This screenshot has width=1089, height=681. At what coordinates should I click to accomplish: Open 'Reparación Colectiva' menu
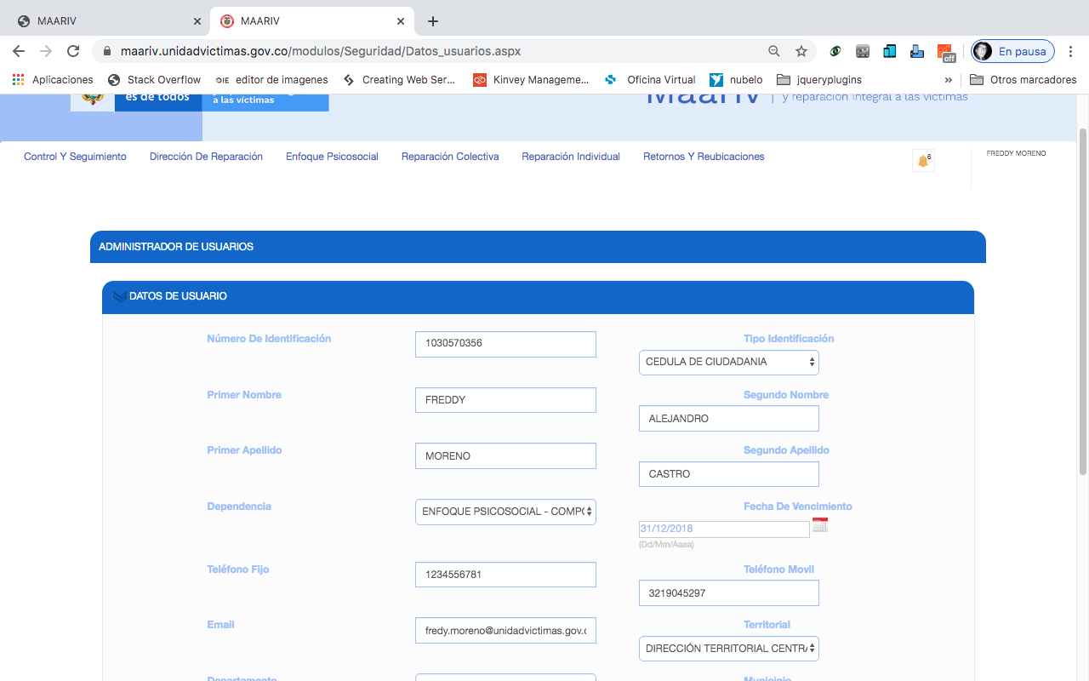(450, 157)
